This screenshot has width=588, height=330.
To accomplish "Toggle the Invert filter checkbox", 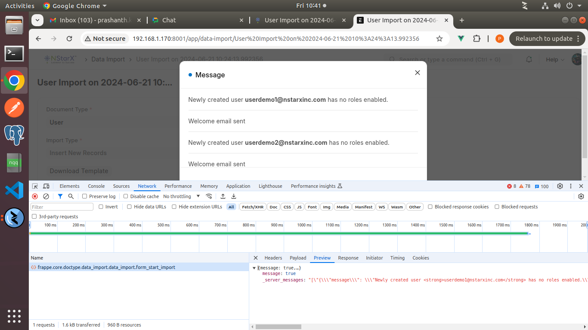I will 101,207.
